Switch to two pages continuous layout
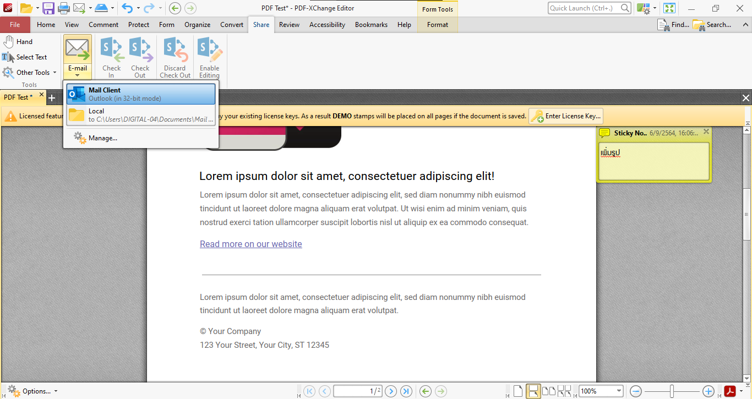Image resolution: width=752 pixels, height=399 pixels. [x=564, y=391]
